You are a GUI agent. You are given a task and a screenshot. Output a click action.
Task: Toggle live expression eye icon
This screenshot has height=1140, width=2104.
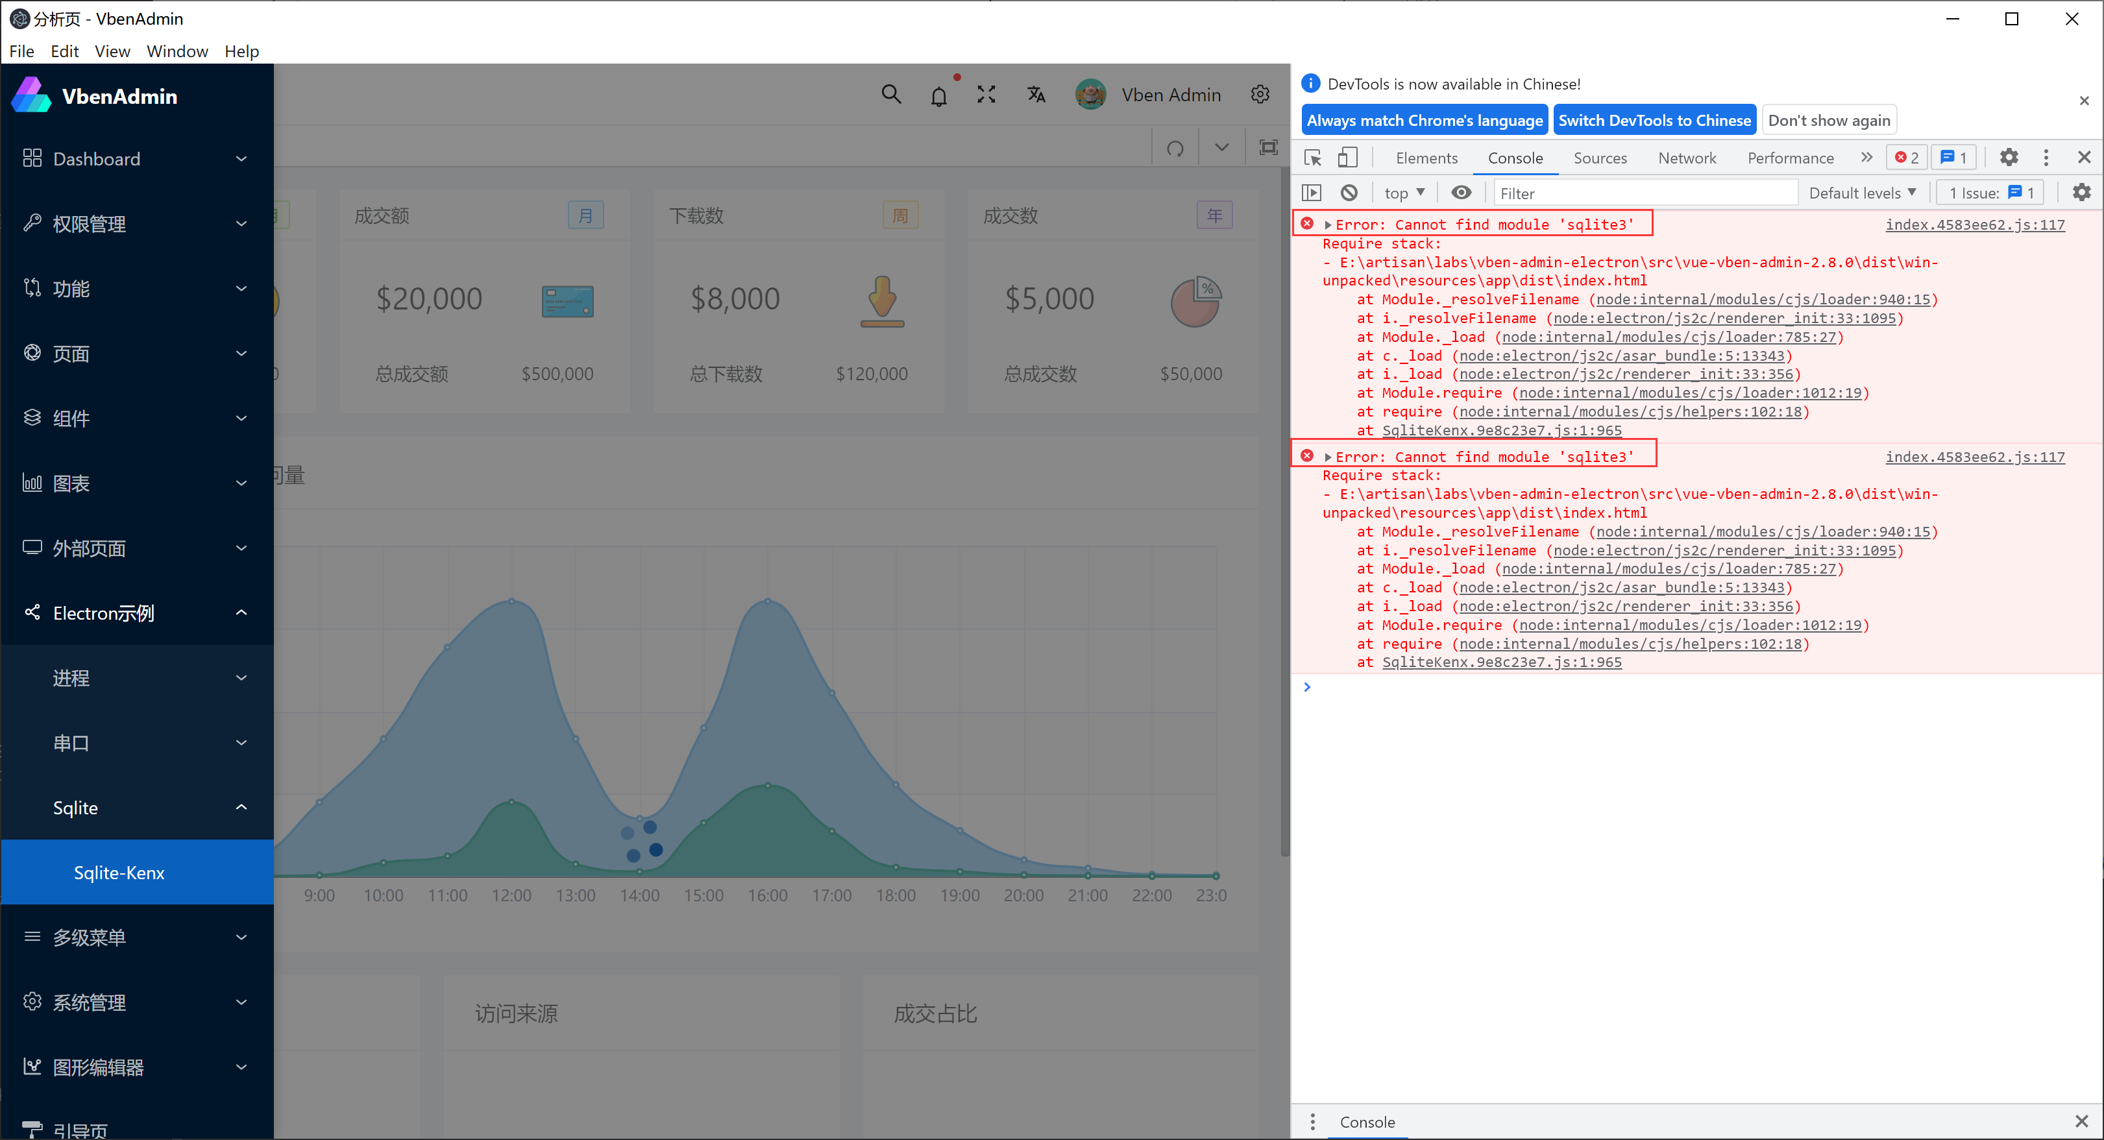point(1462,193)
